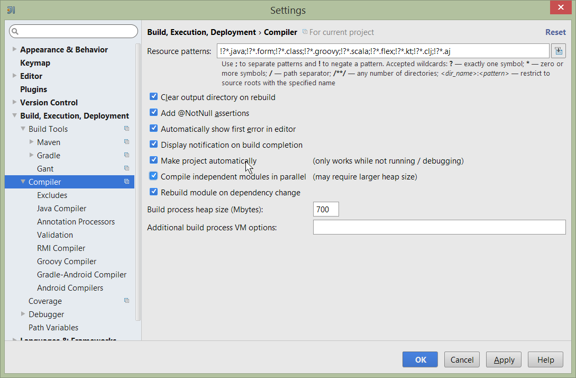Click the Reset link
This screenshot has width=576, height=378.
[555, 32]
